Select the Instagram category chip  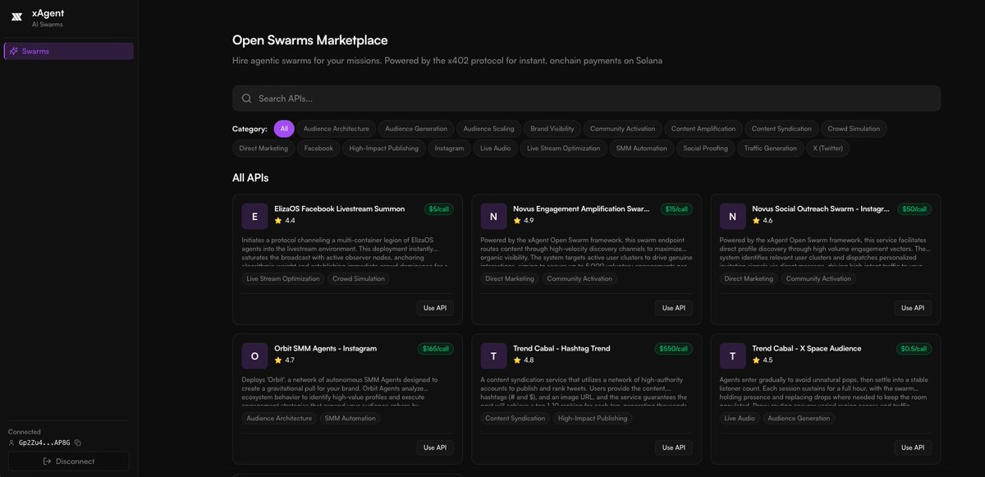449,149
